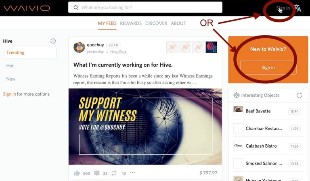Select the New feed filter

(x=10, y=79)
